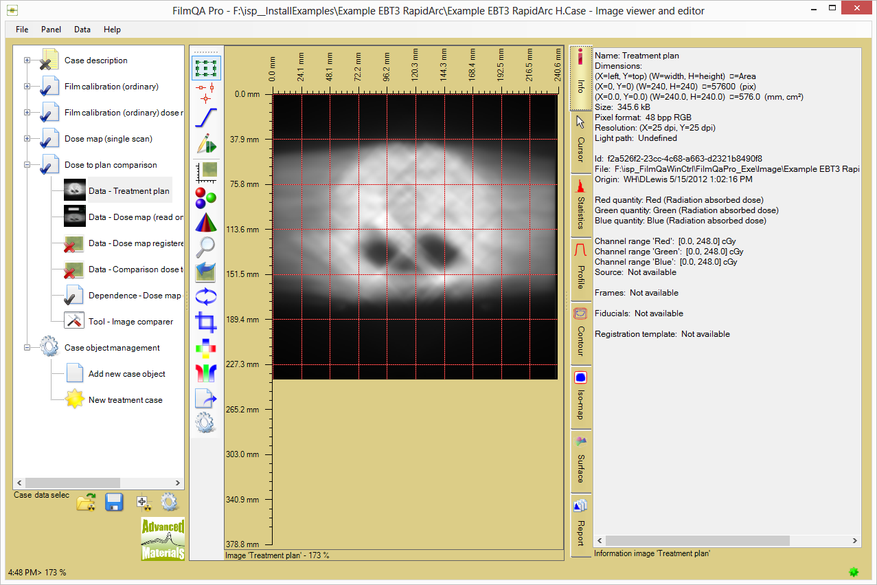Click the plus-with-radiation-symbol add icon
877x585 pixels.
143,503
